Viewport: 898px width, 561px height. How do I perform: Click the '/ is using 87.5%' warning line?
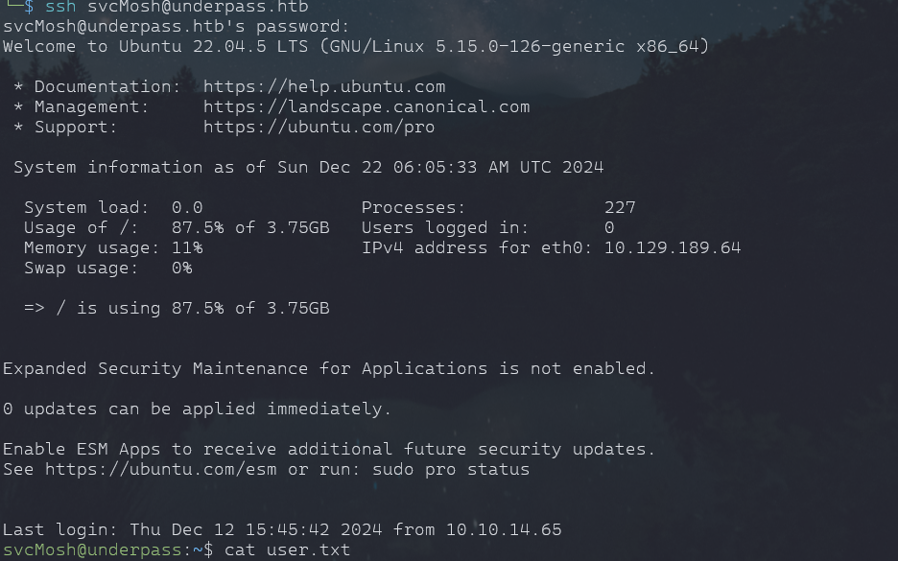pos(177,308)
